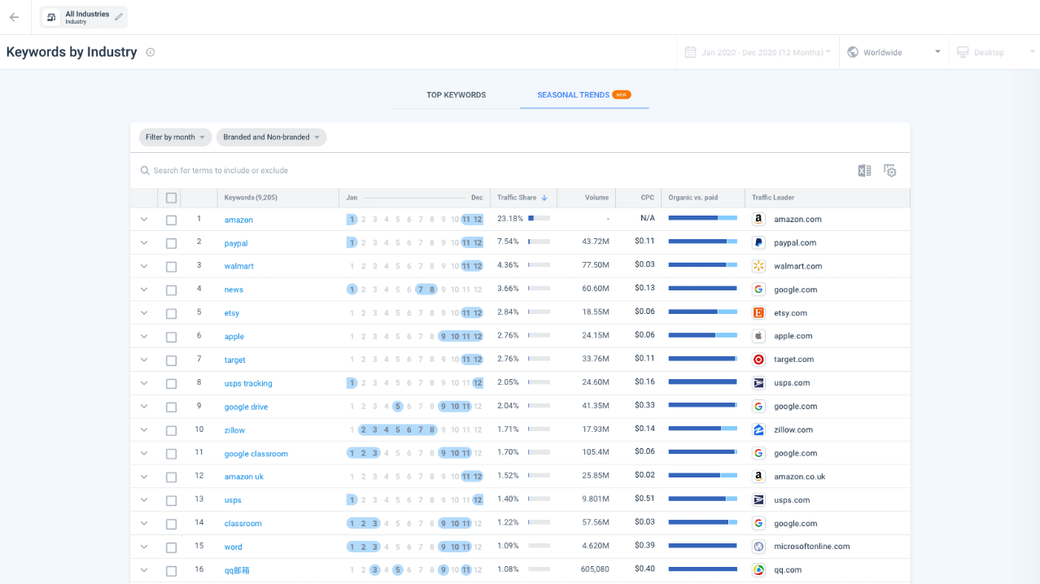Toggle the select-all checkbox in table header
The width and height of the screenshot is (1040, 584).
coord(171,198)
